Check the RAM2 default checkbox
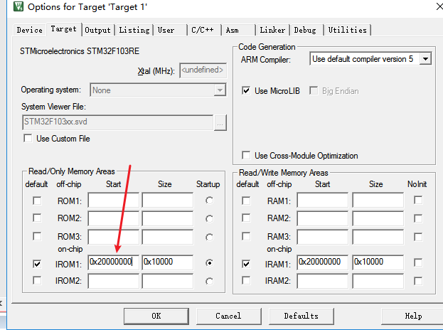Image resolution: width=443 pixels, height=330 pixels. (x=246, y=218)
